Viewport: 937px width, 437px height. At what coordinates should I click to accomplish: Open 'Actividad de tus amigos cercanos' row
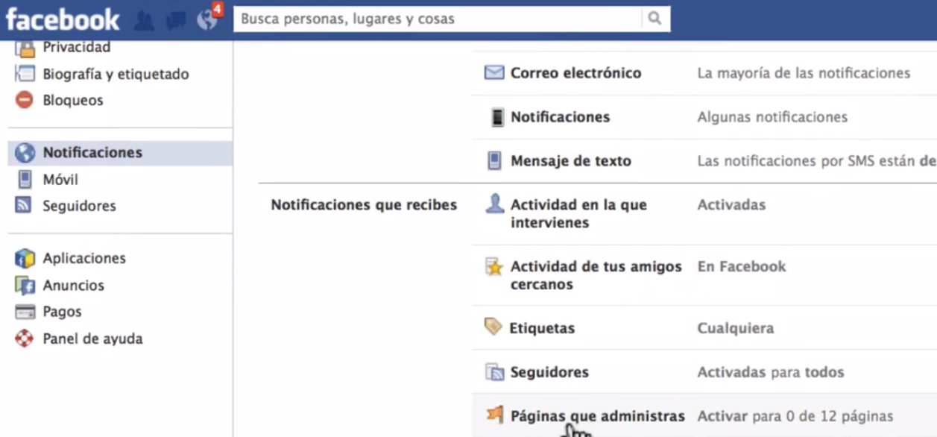click(704, 275)
